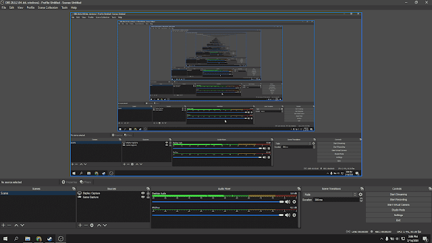
Task: Click the Start Recording button
Action: click(398, 200)
